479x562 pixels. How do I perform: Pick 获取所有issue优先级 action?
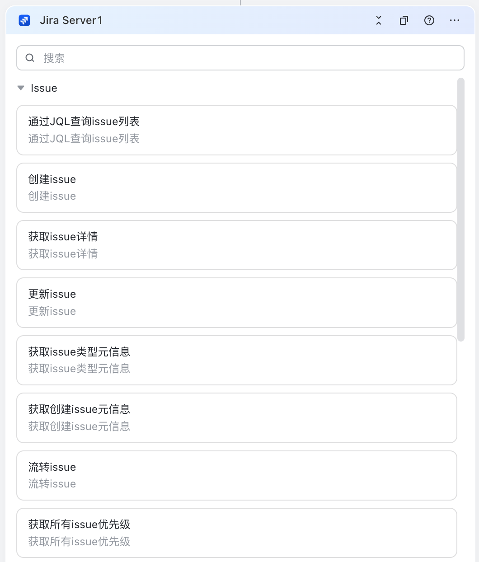[x=237, y=533]
